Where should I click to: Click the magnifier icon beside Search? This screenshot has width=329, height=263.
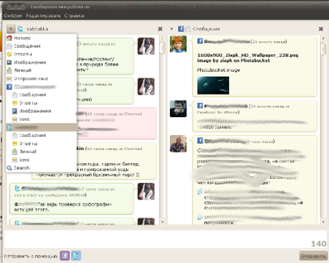click(x=10, y=168)
